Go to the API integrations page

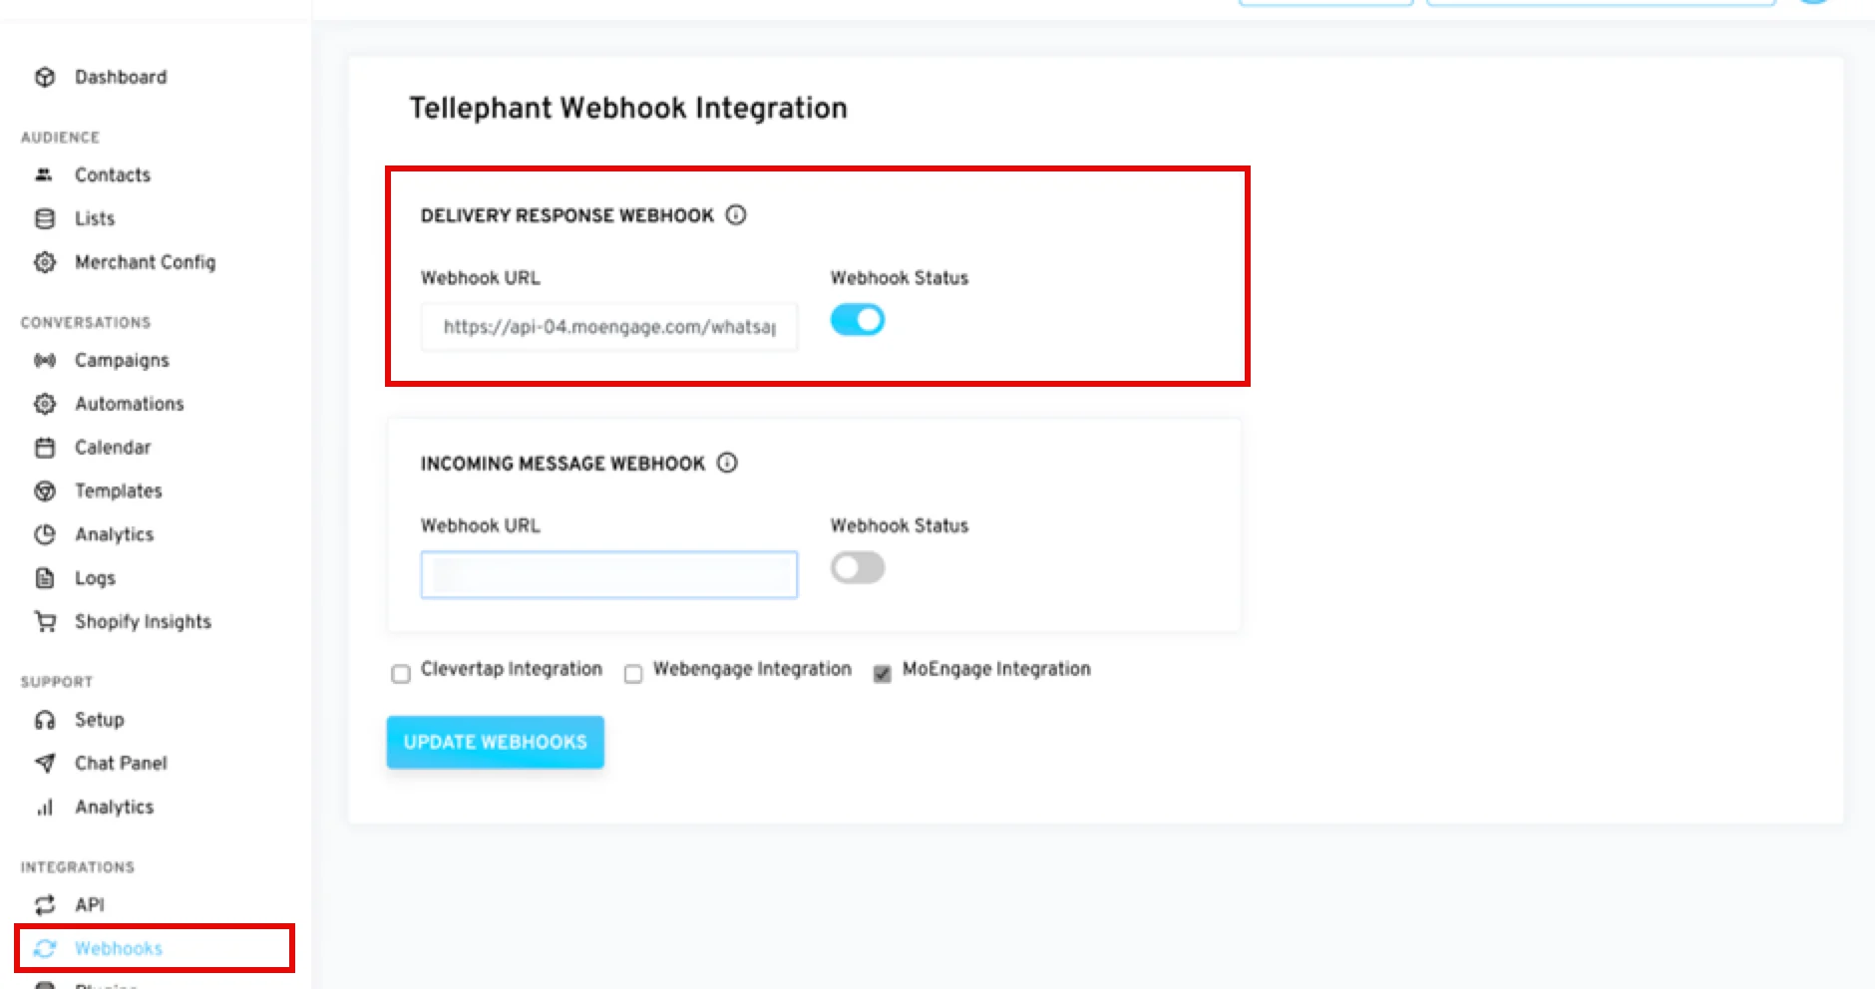[90, 904]
